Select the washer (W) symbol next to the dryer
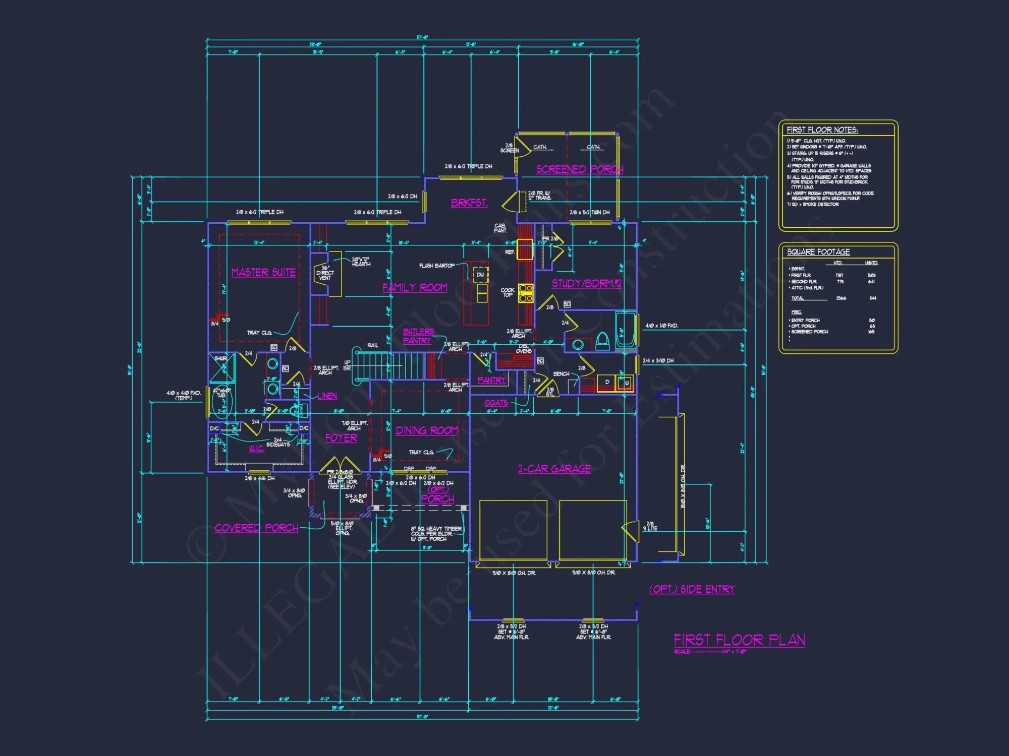This screenshot has height=756, width=1009. click(627, 383)
